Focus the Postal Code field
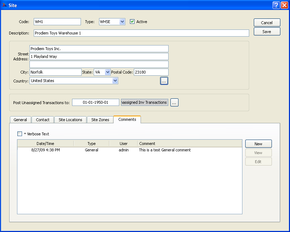290x232 pixels. coord(151,72)
